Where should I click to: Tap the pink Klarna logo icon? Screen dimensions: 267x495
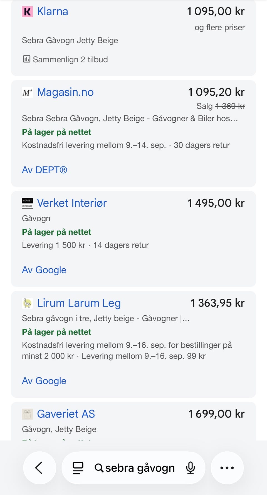click(27, 12)
